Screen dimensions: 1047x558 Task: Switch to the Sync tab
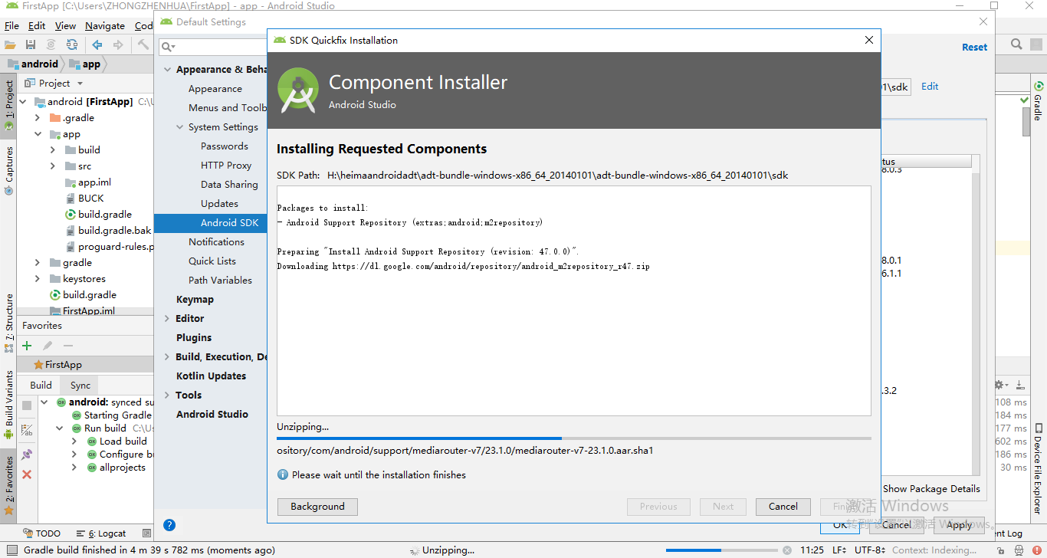(x=80, y=385)
